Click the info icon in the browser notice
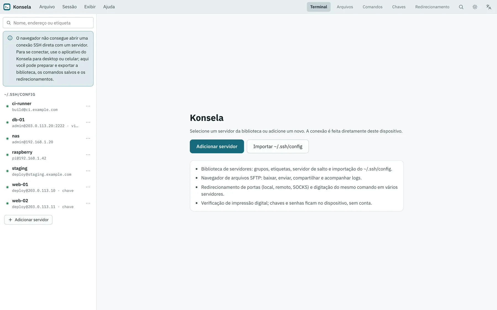The width and height of the screenshot is (497, 310). click(10, 38)
